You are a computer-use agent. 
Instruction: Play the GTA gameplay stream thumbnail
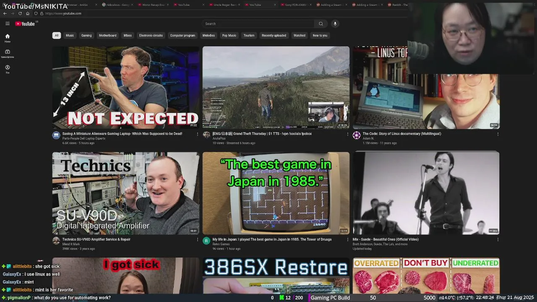tap(276, 87)
